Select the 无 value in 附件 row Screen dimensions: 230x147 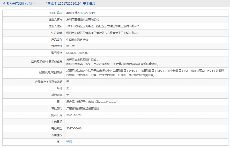coord(68,89)
